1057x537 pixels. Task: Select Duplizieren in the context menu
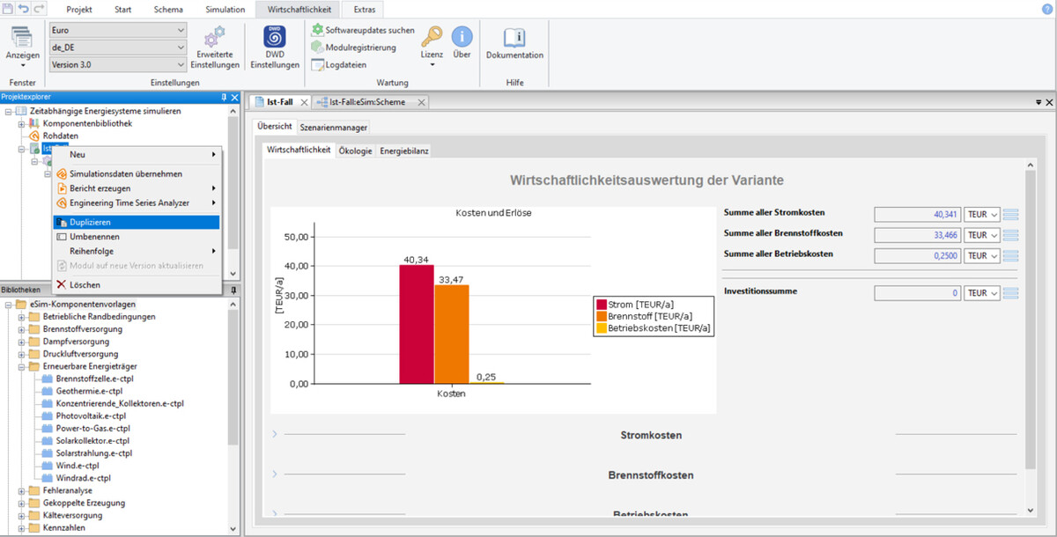pos(90,223)
